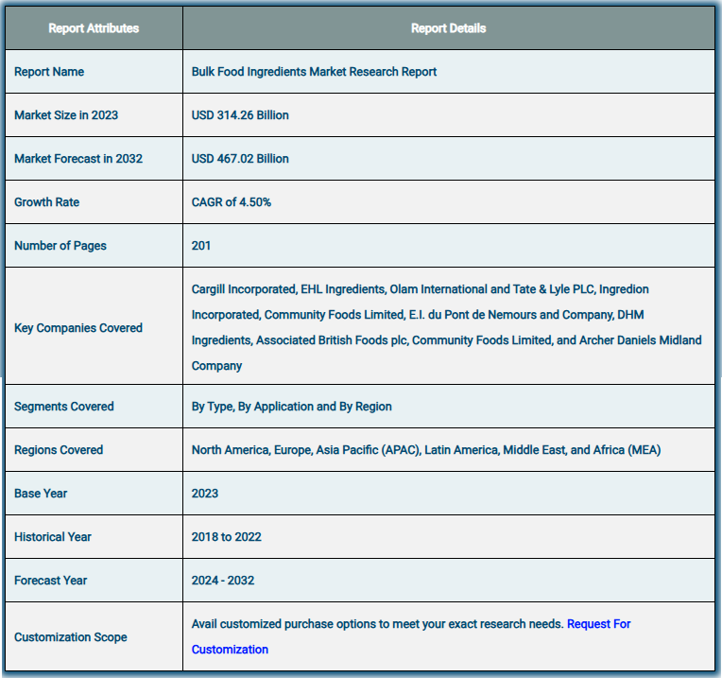Click the 'Forecast Year' label
The height and width of the screenshot is (678, 722).
pos(51,581)
